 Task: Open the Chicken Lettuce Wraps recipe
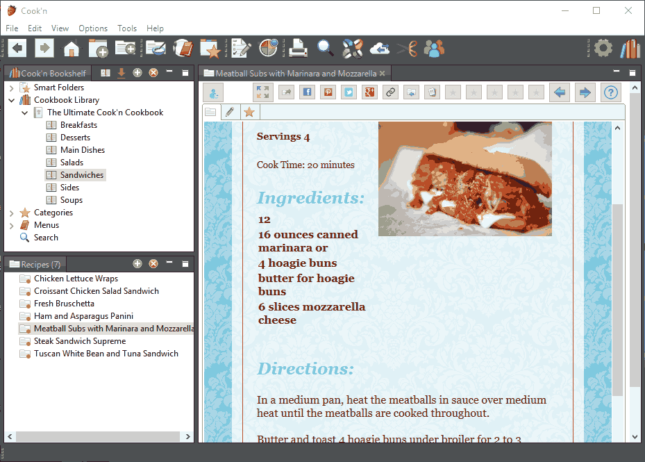[x=76, y=279]
